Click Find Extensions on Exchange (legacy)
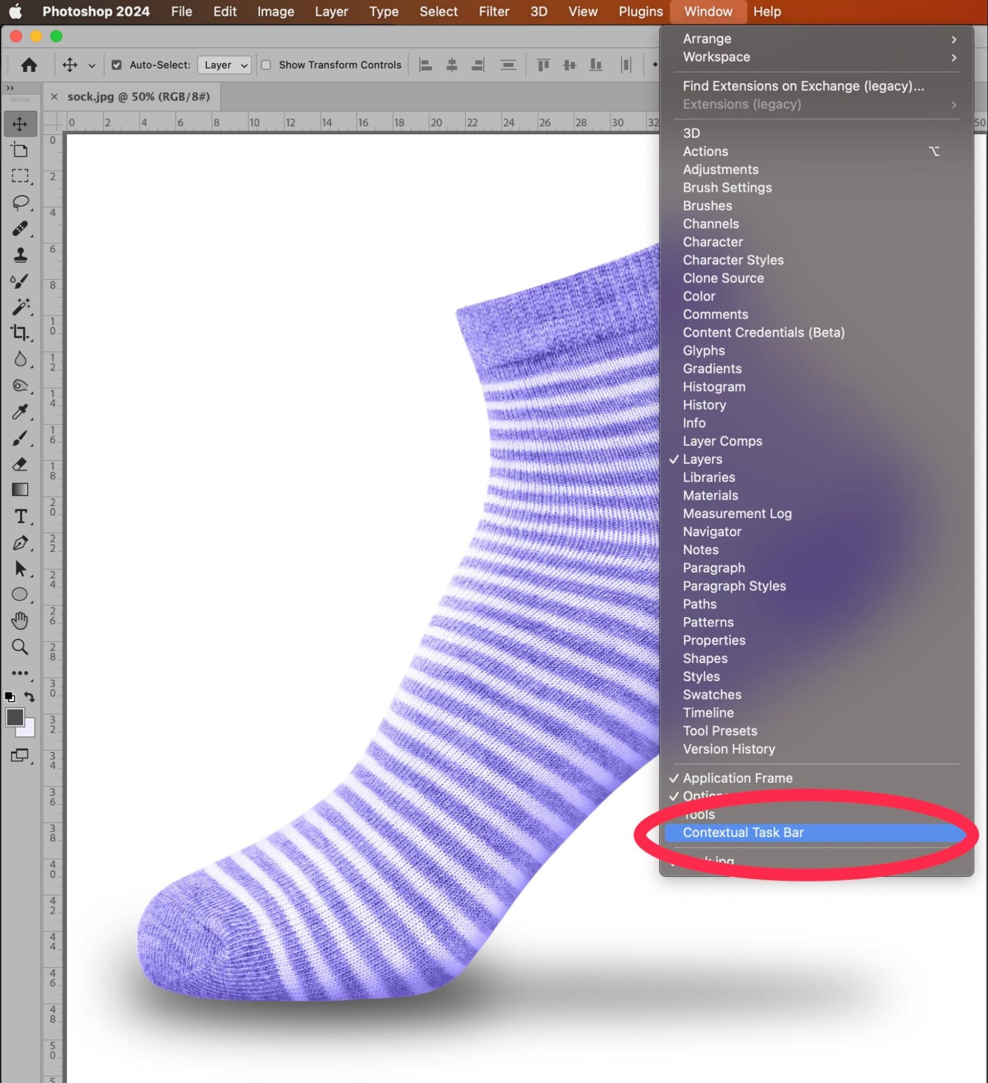988x1083 pixels. [803, 86]
